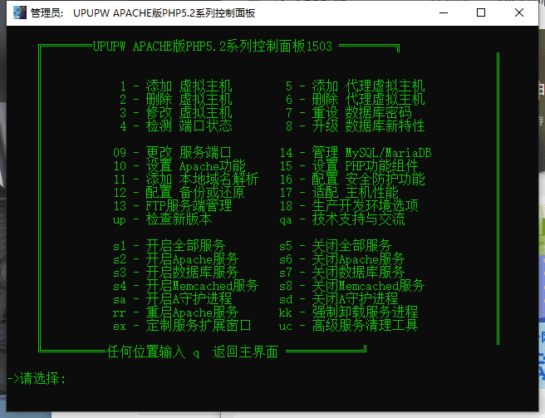Select menu line '2 - 删除 虚拟主机'
This screenshot has height=418, width=545.
click(x=176, y=100)
